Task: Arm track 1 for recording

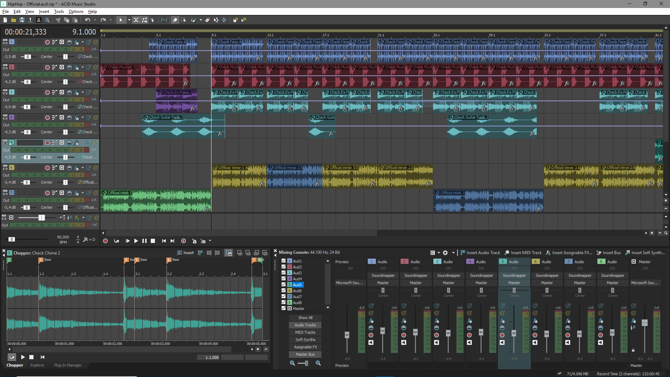Action: coord(48,42)
